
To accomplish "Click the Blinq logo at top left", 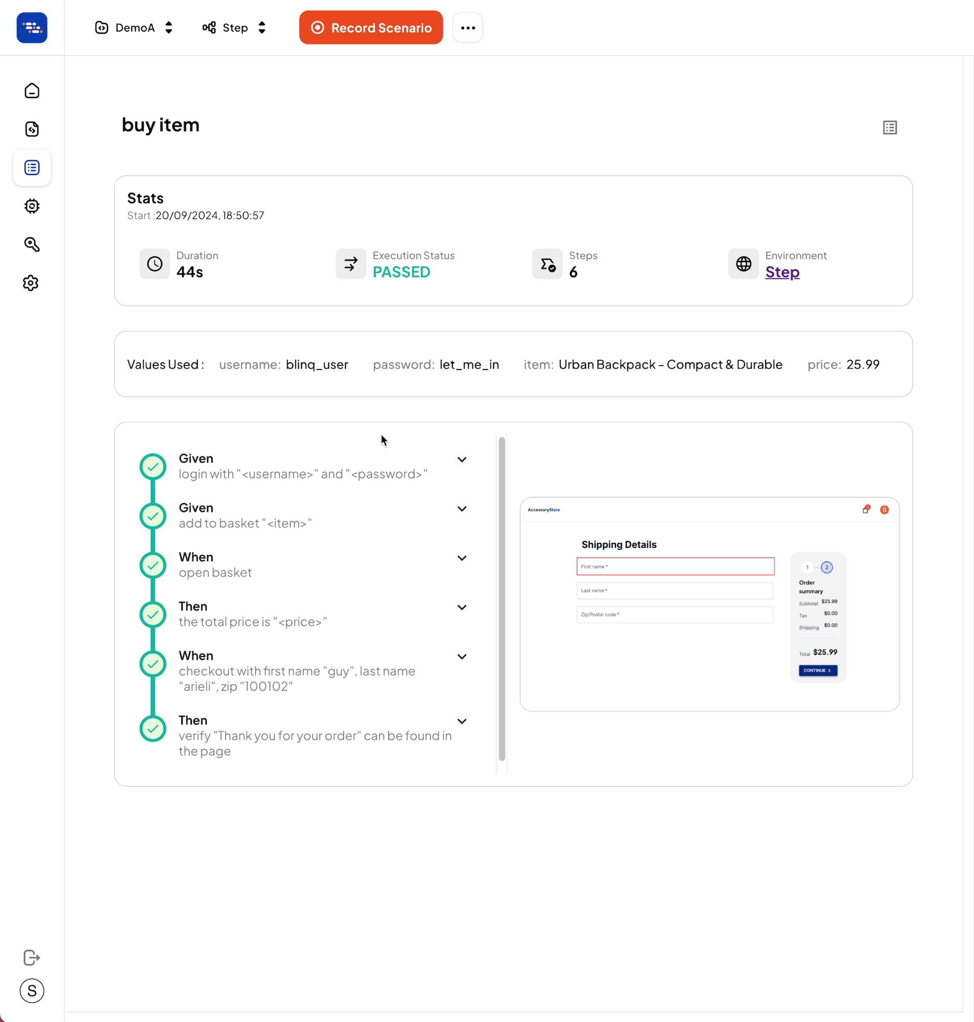I will click(32, 28).
